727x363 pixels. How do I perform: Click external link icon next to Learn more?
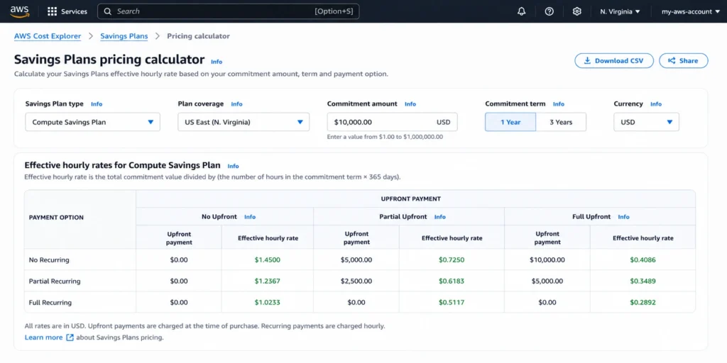[70, 337]
